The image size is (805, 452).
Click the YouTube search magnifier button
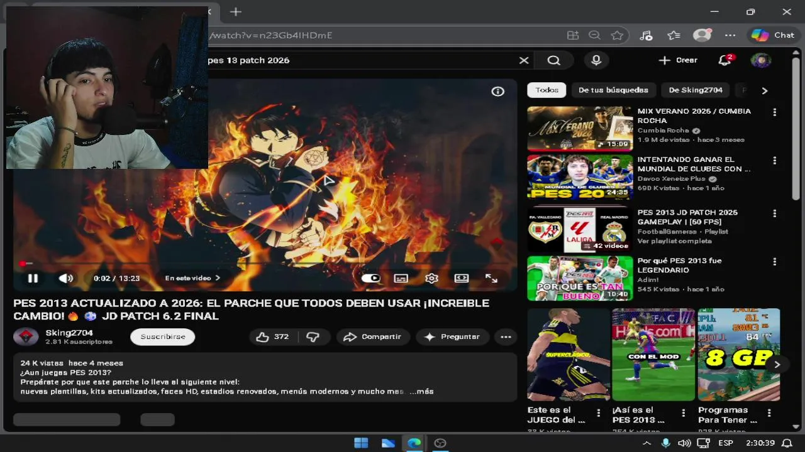pos(553,60)
